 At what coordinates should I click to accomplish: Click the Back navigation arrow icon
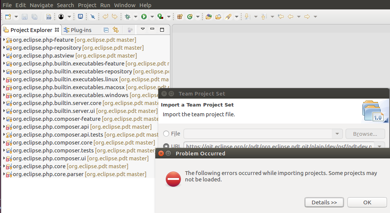(290, 17)
